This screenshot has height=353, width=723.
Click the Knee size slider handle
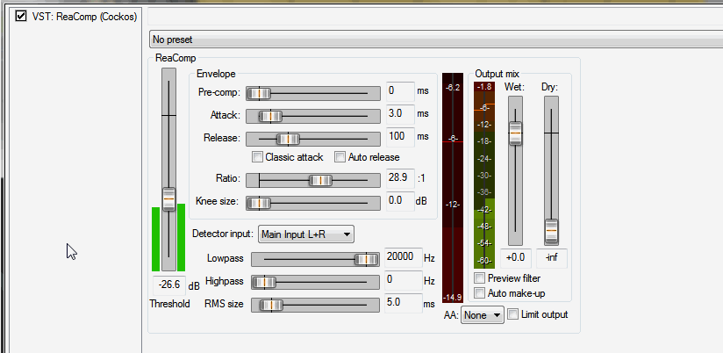click(259, 203)
